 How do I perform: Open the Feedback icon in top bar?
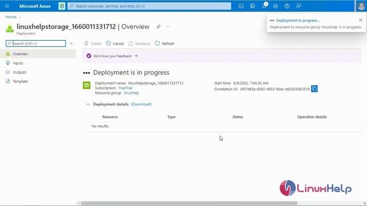tap(298, 6)
